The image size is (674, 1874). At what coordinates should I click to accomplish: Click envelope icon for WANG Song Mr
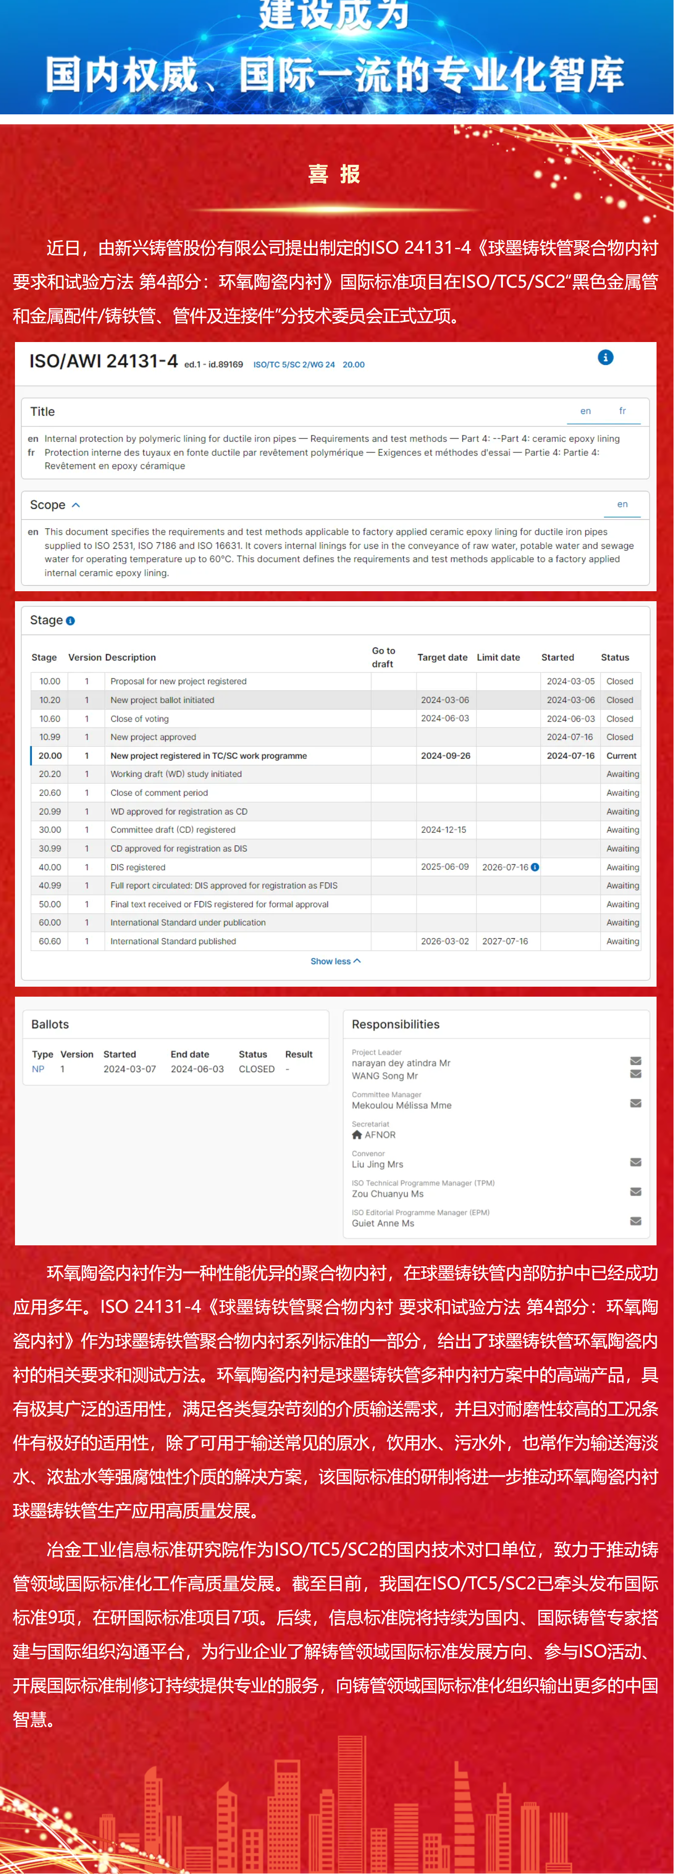click(x=636, y=1075)
